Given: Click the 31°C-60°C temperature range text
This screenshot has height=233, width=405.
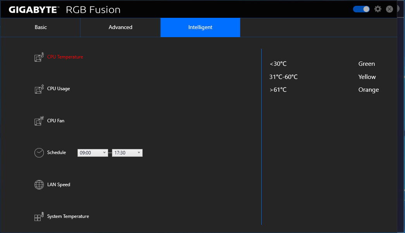Looking at the screenshot, I should coord(283,77).
